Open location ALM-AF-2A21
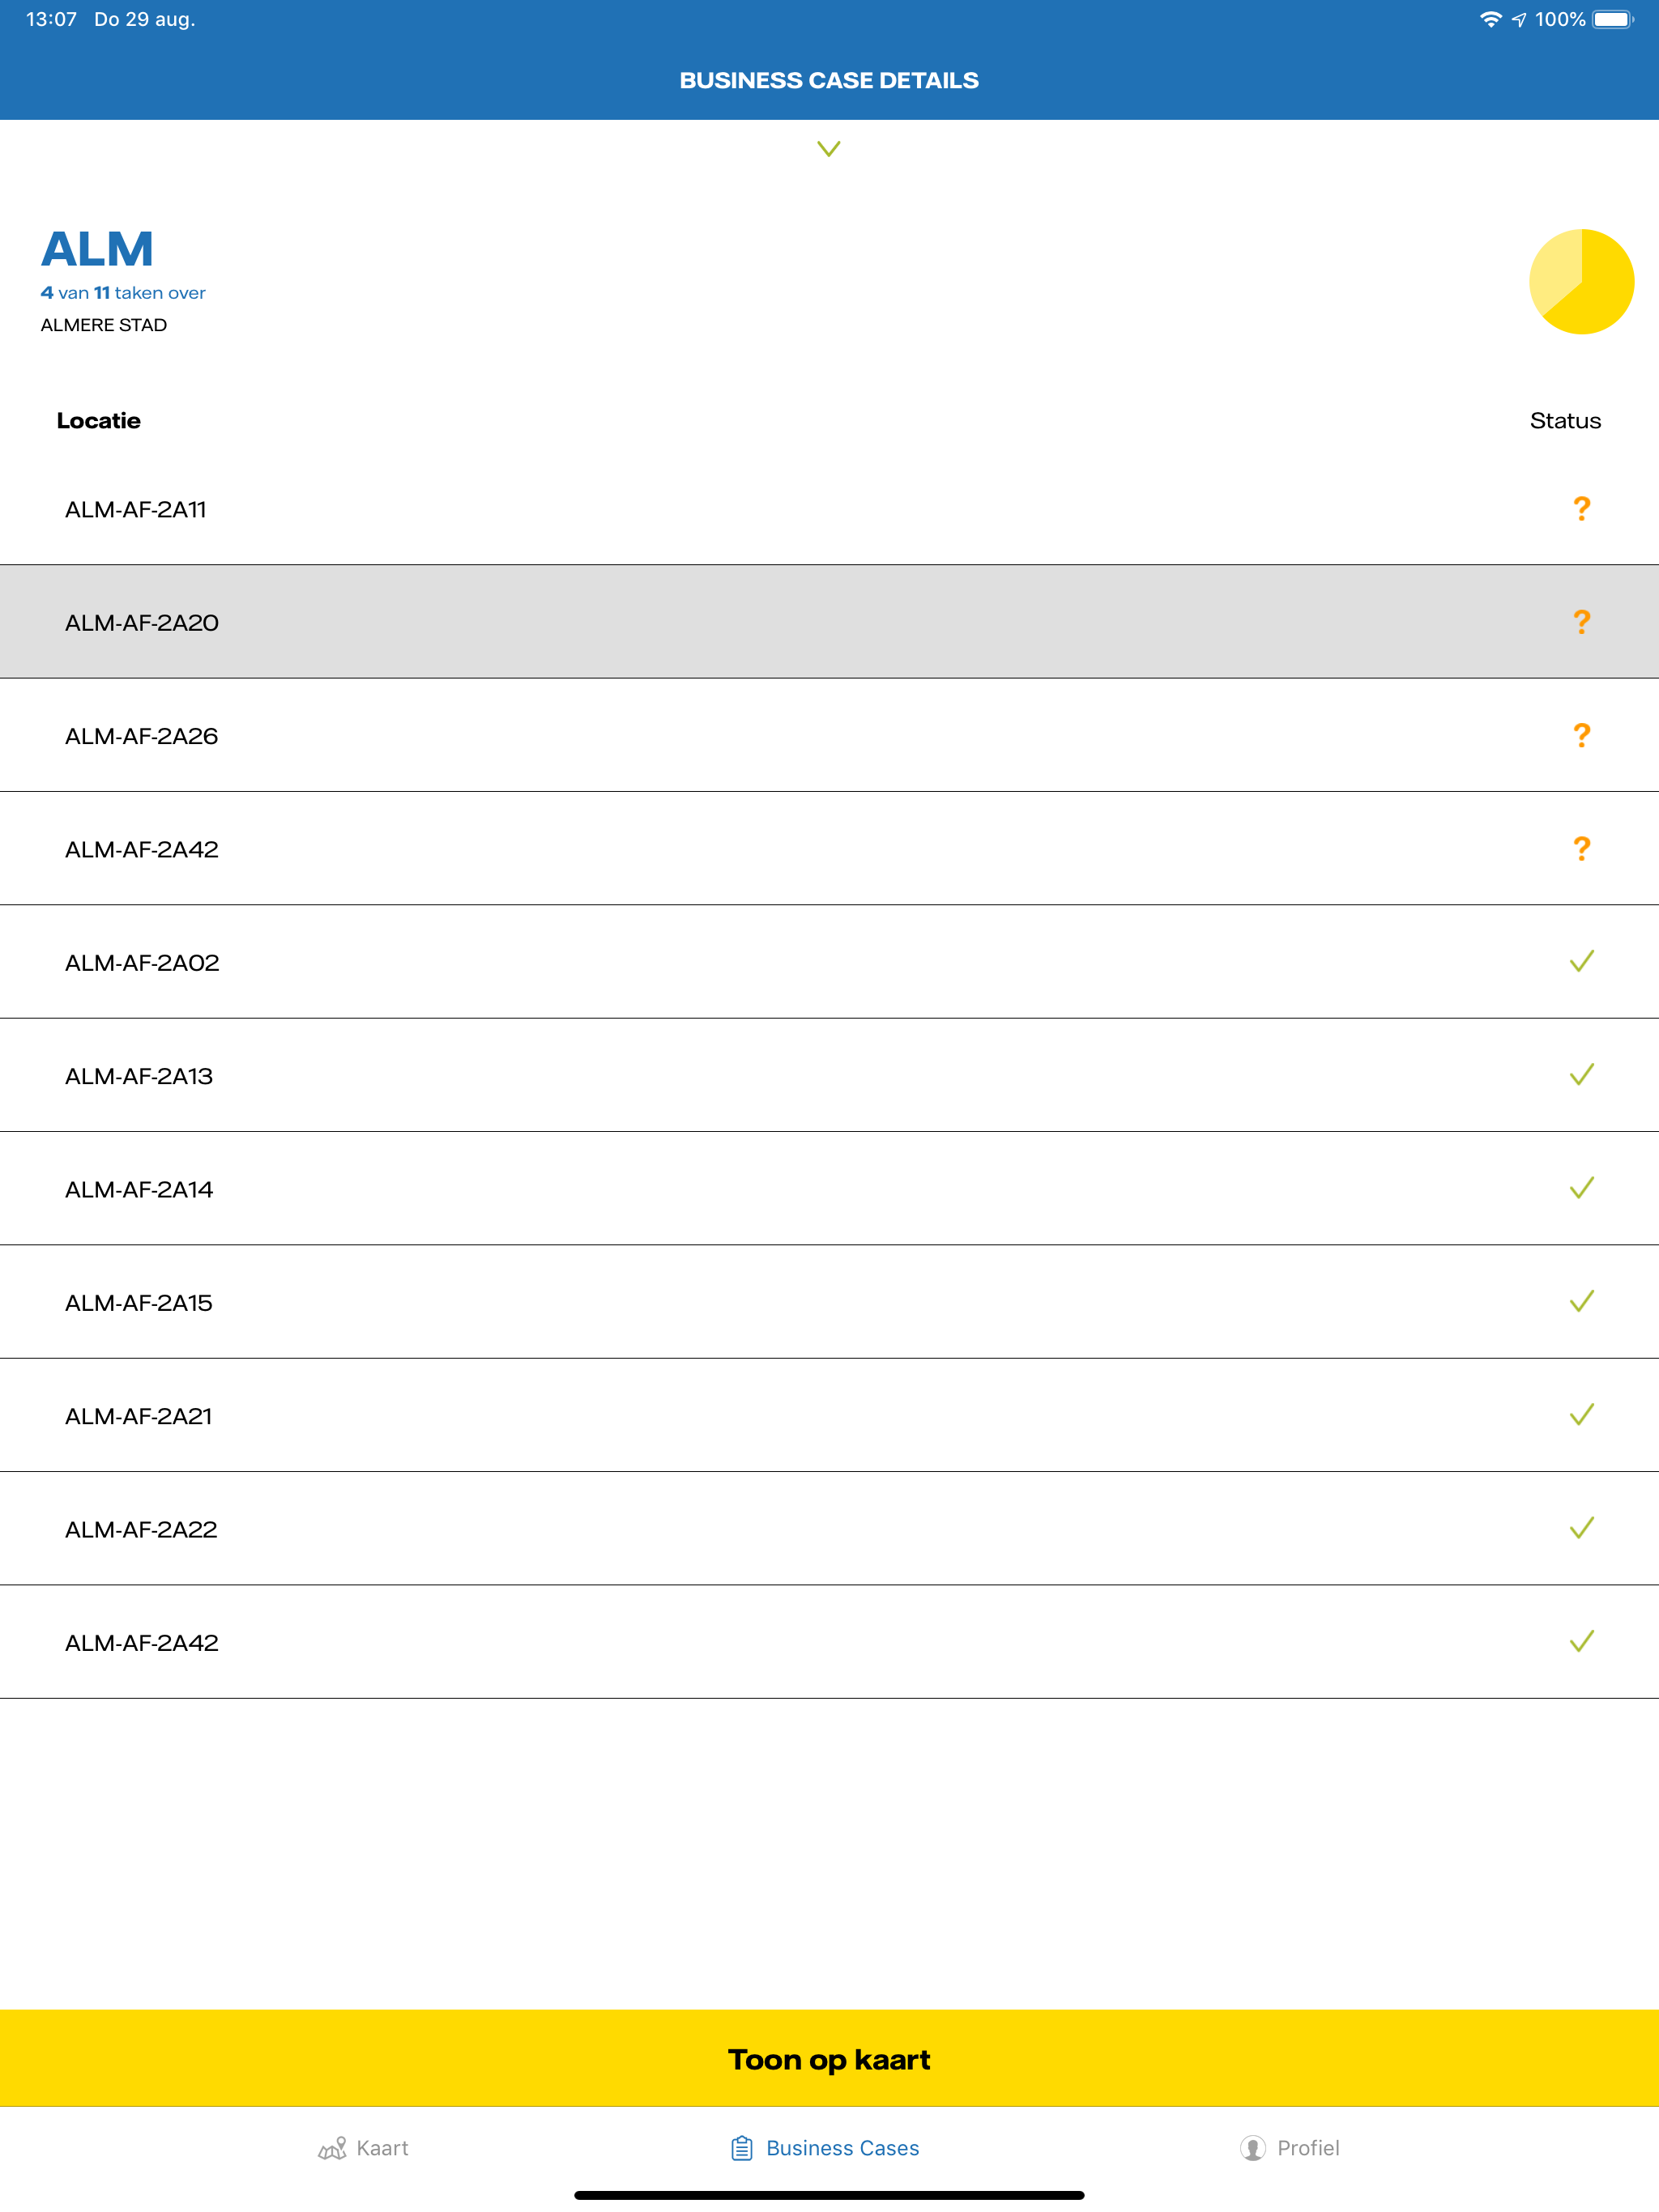This screenshot has width=1659, height=2212. pos(139,1416)
